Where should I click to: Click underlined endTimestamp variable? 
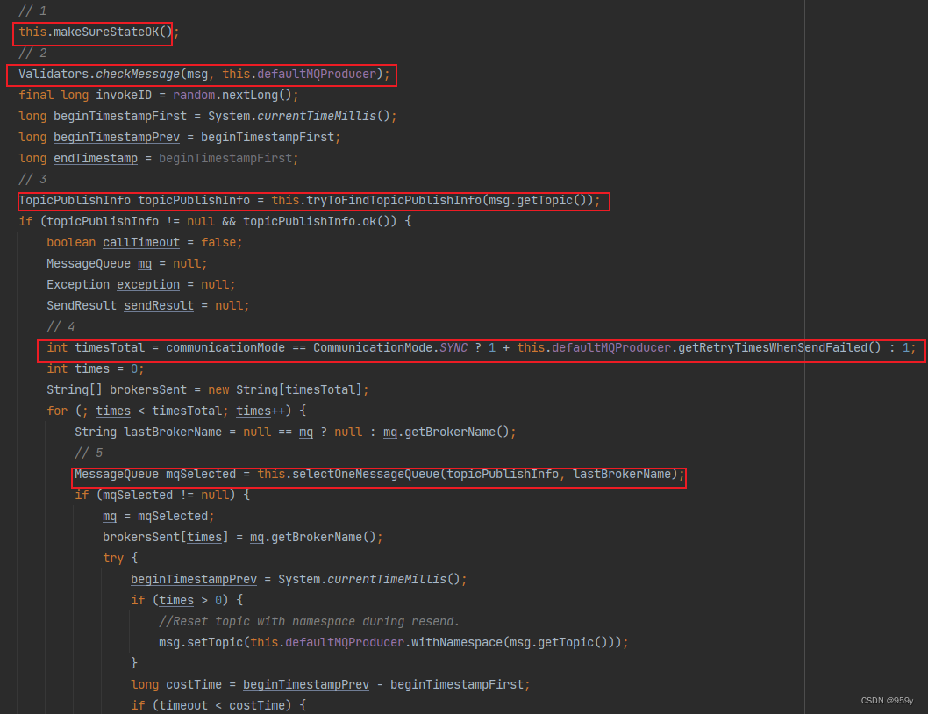[96, 158]
